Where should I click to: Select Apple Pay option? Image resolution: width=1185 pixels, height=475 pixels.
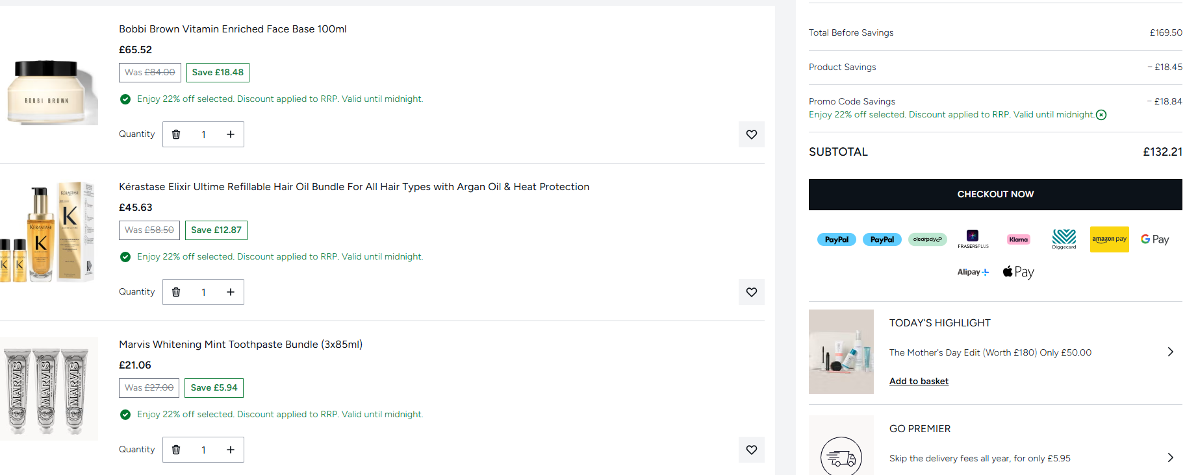[1018, 272]
